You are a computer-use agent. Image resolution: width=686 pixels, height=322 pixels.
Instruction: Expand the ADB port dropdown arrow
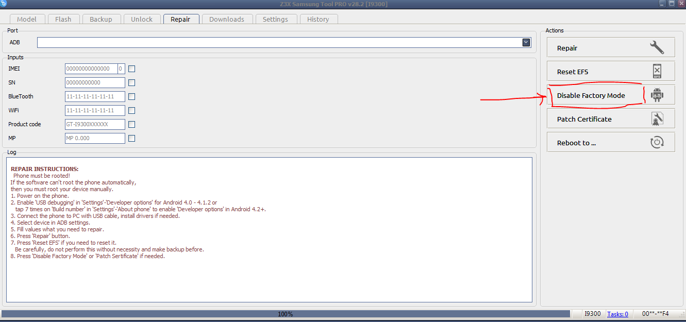point(526,42)
